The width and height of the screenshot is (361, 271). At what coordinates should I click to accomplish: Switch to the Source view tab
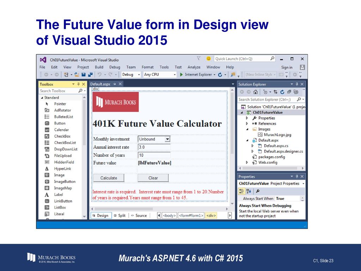[x=139, y=216]
